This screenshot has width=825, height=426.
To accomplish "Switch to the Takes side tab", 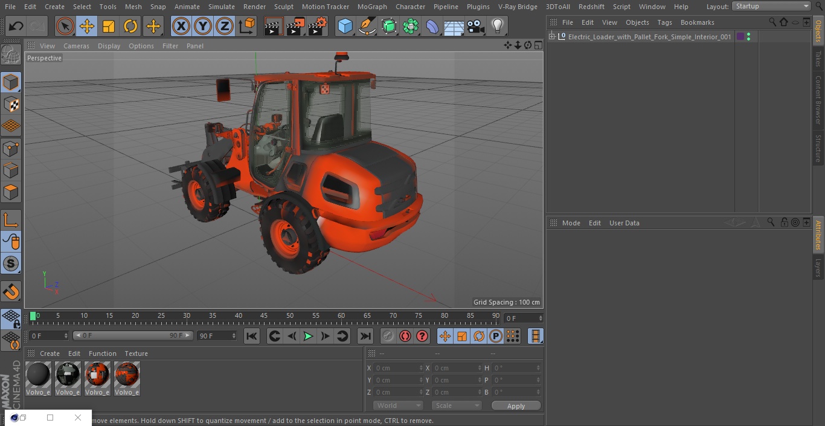I will pyautogui.click(x=818, y=59).
